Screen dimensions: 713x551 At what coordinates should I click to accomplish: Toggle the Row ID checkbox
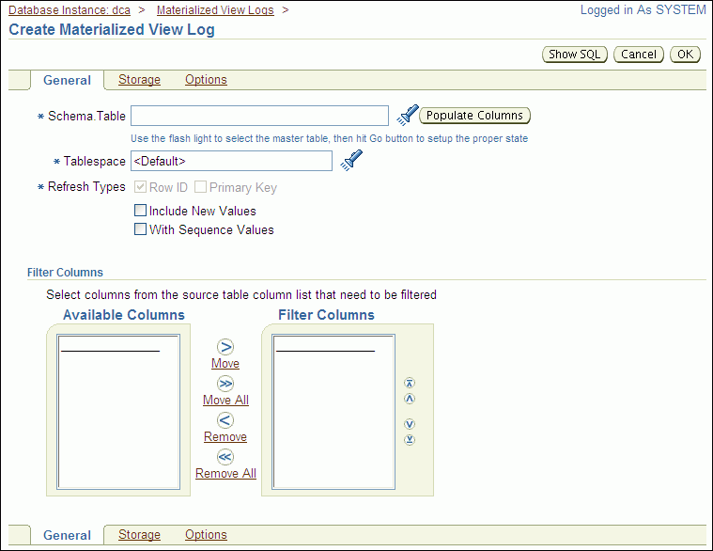141,186
